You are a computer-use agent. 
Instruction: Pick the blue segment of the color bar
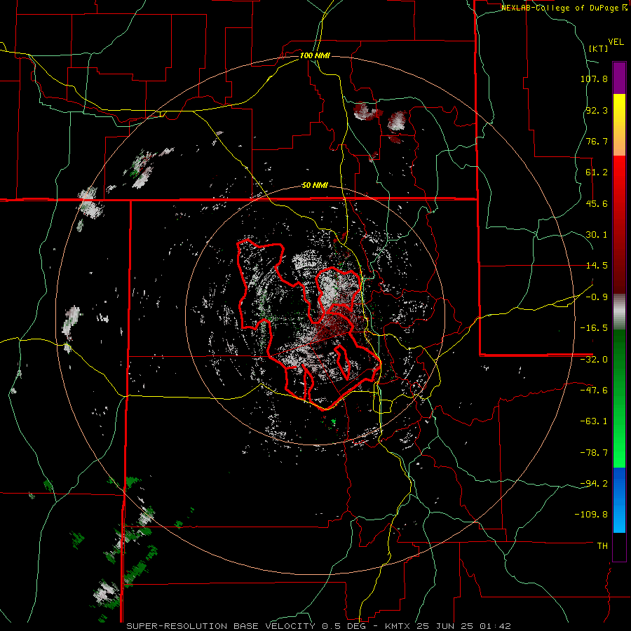pyautogui.click(x=619, y=500)
